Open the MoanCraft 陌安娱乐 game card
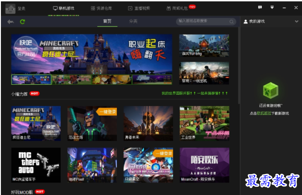This screenshot has height=195, width=302. 204,165
